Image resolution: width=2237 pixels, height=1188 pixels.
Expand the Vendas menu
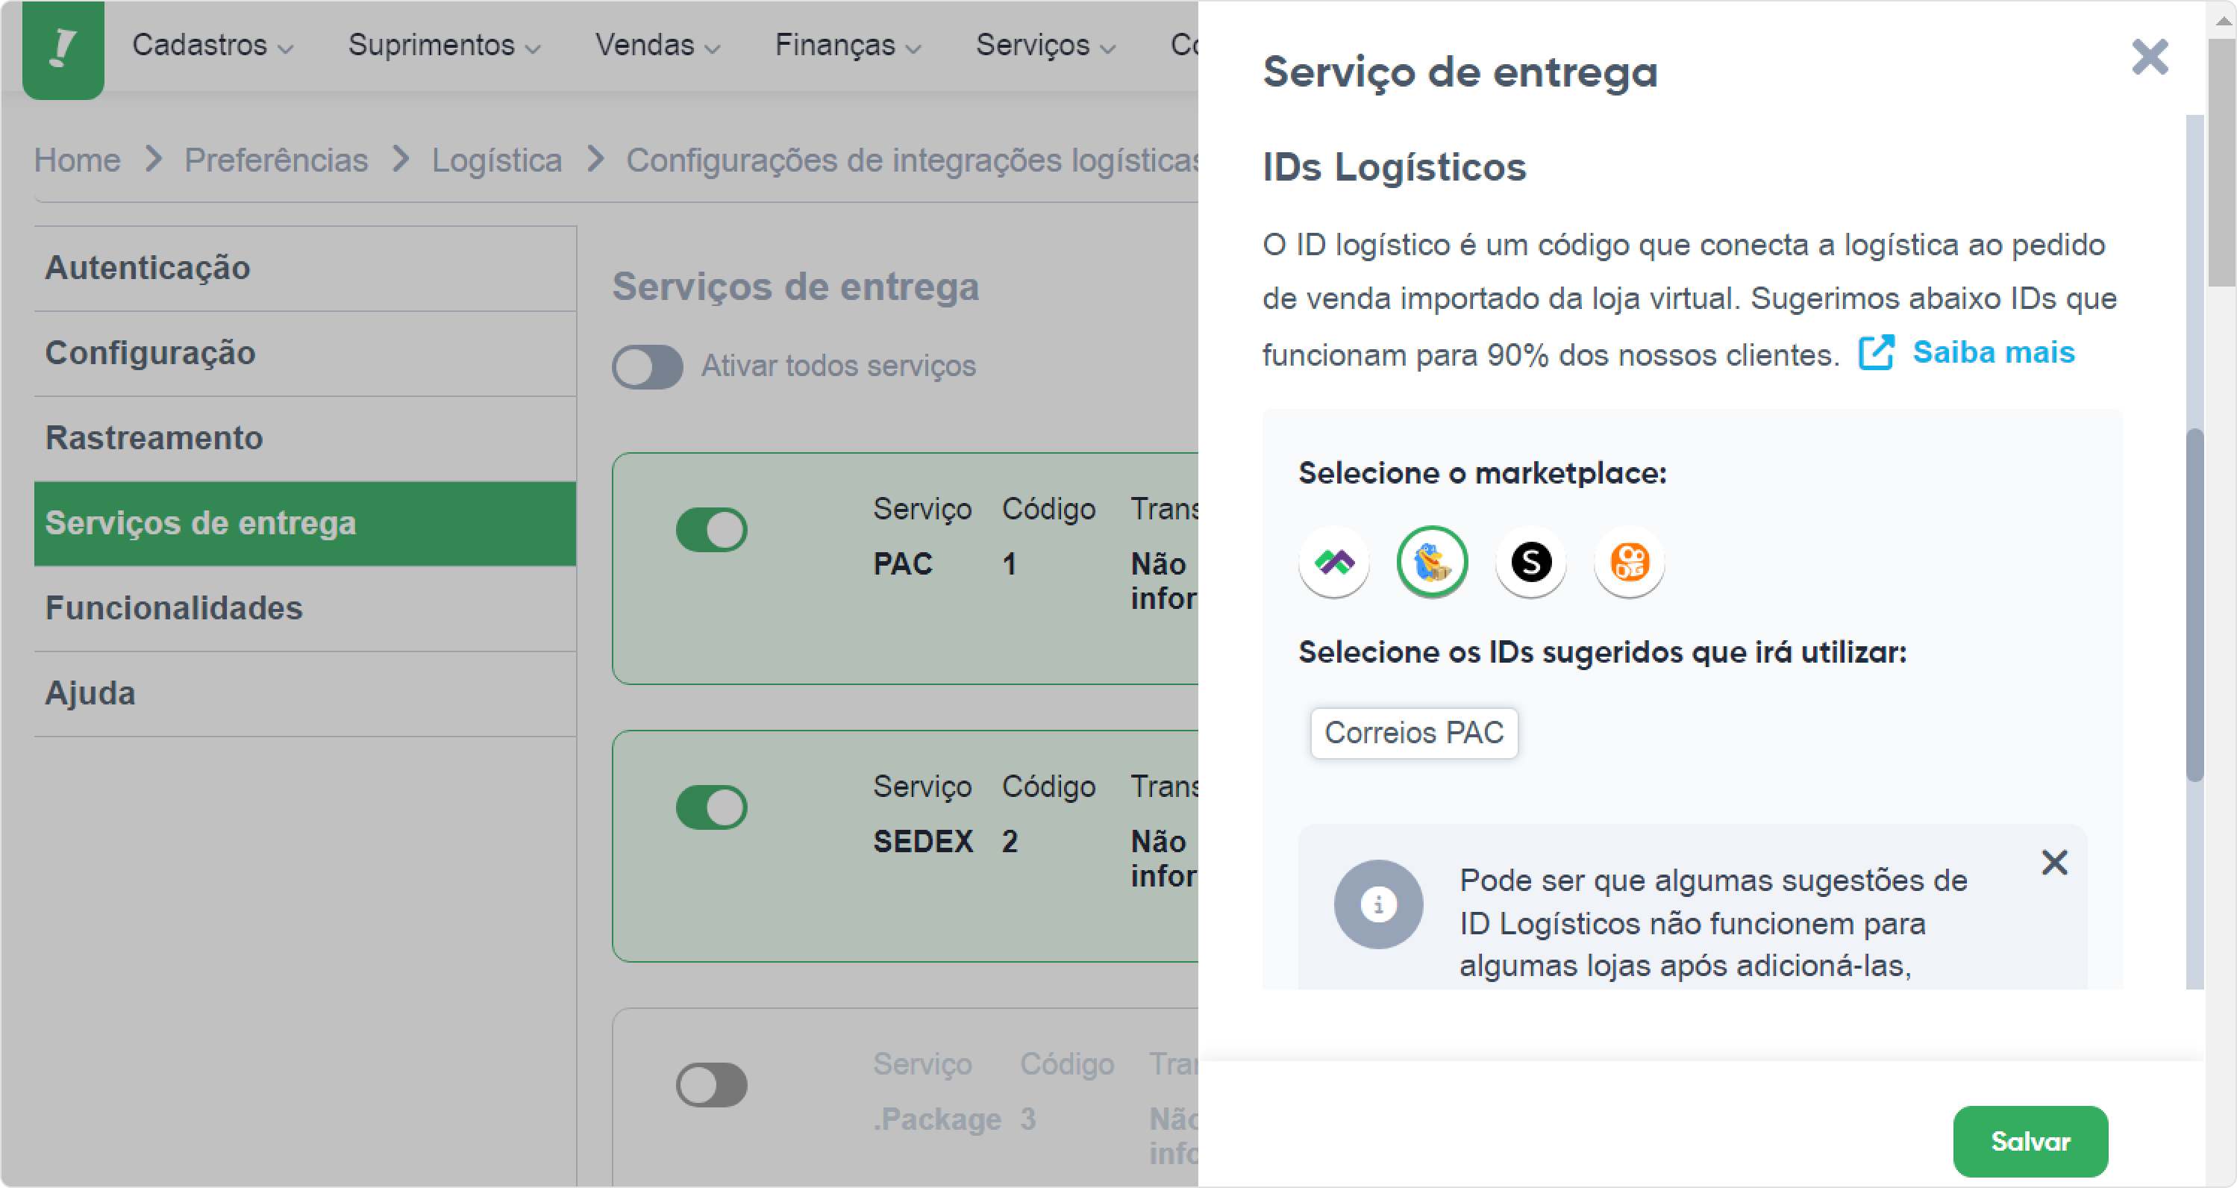[657, 46]
